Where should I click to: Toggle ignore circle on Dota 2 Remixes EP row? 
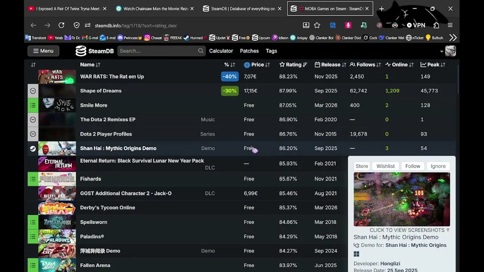tap(33, 120)
